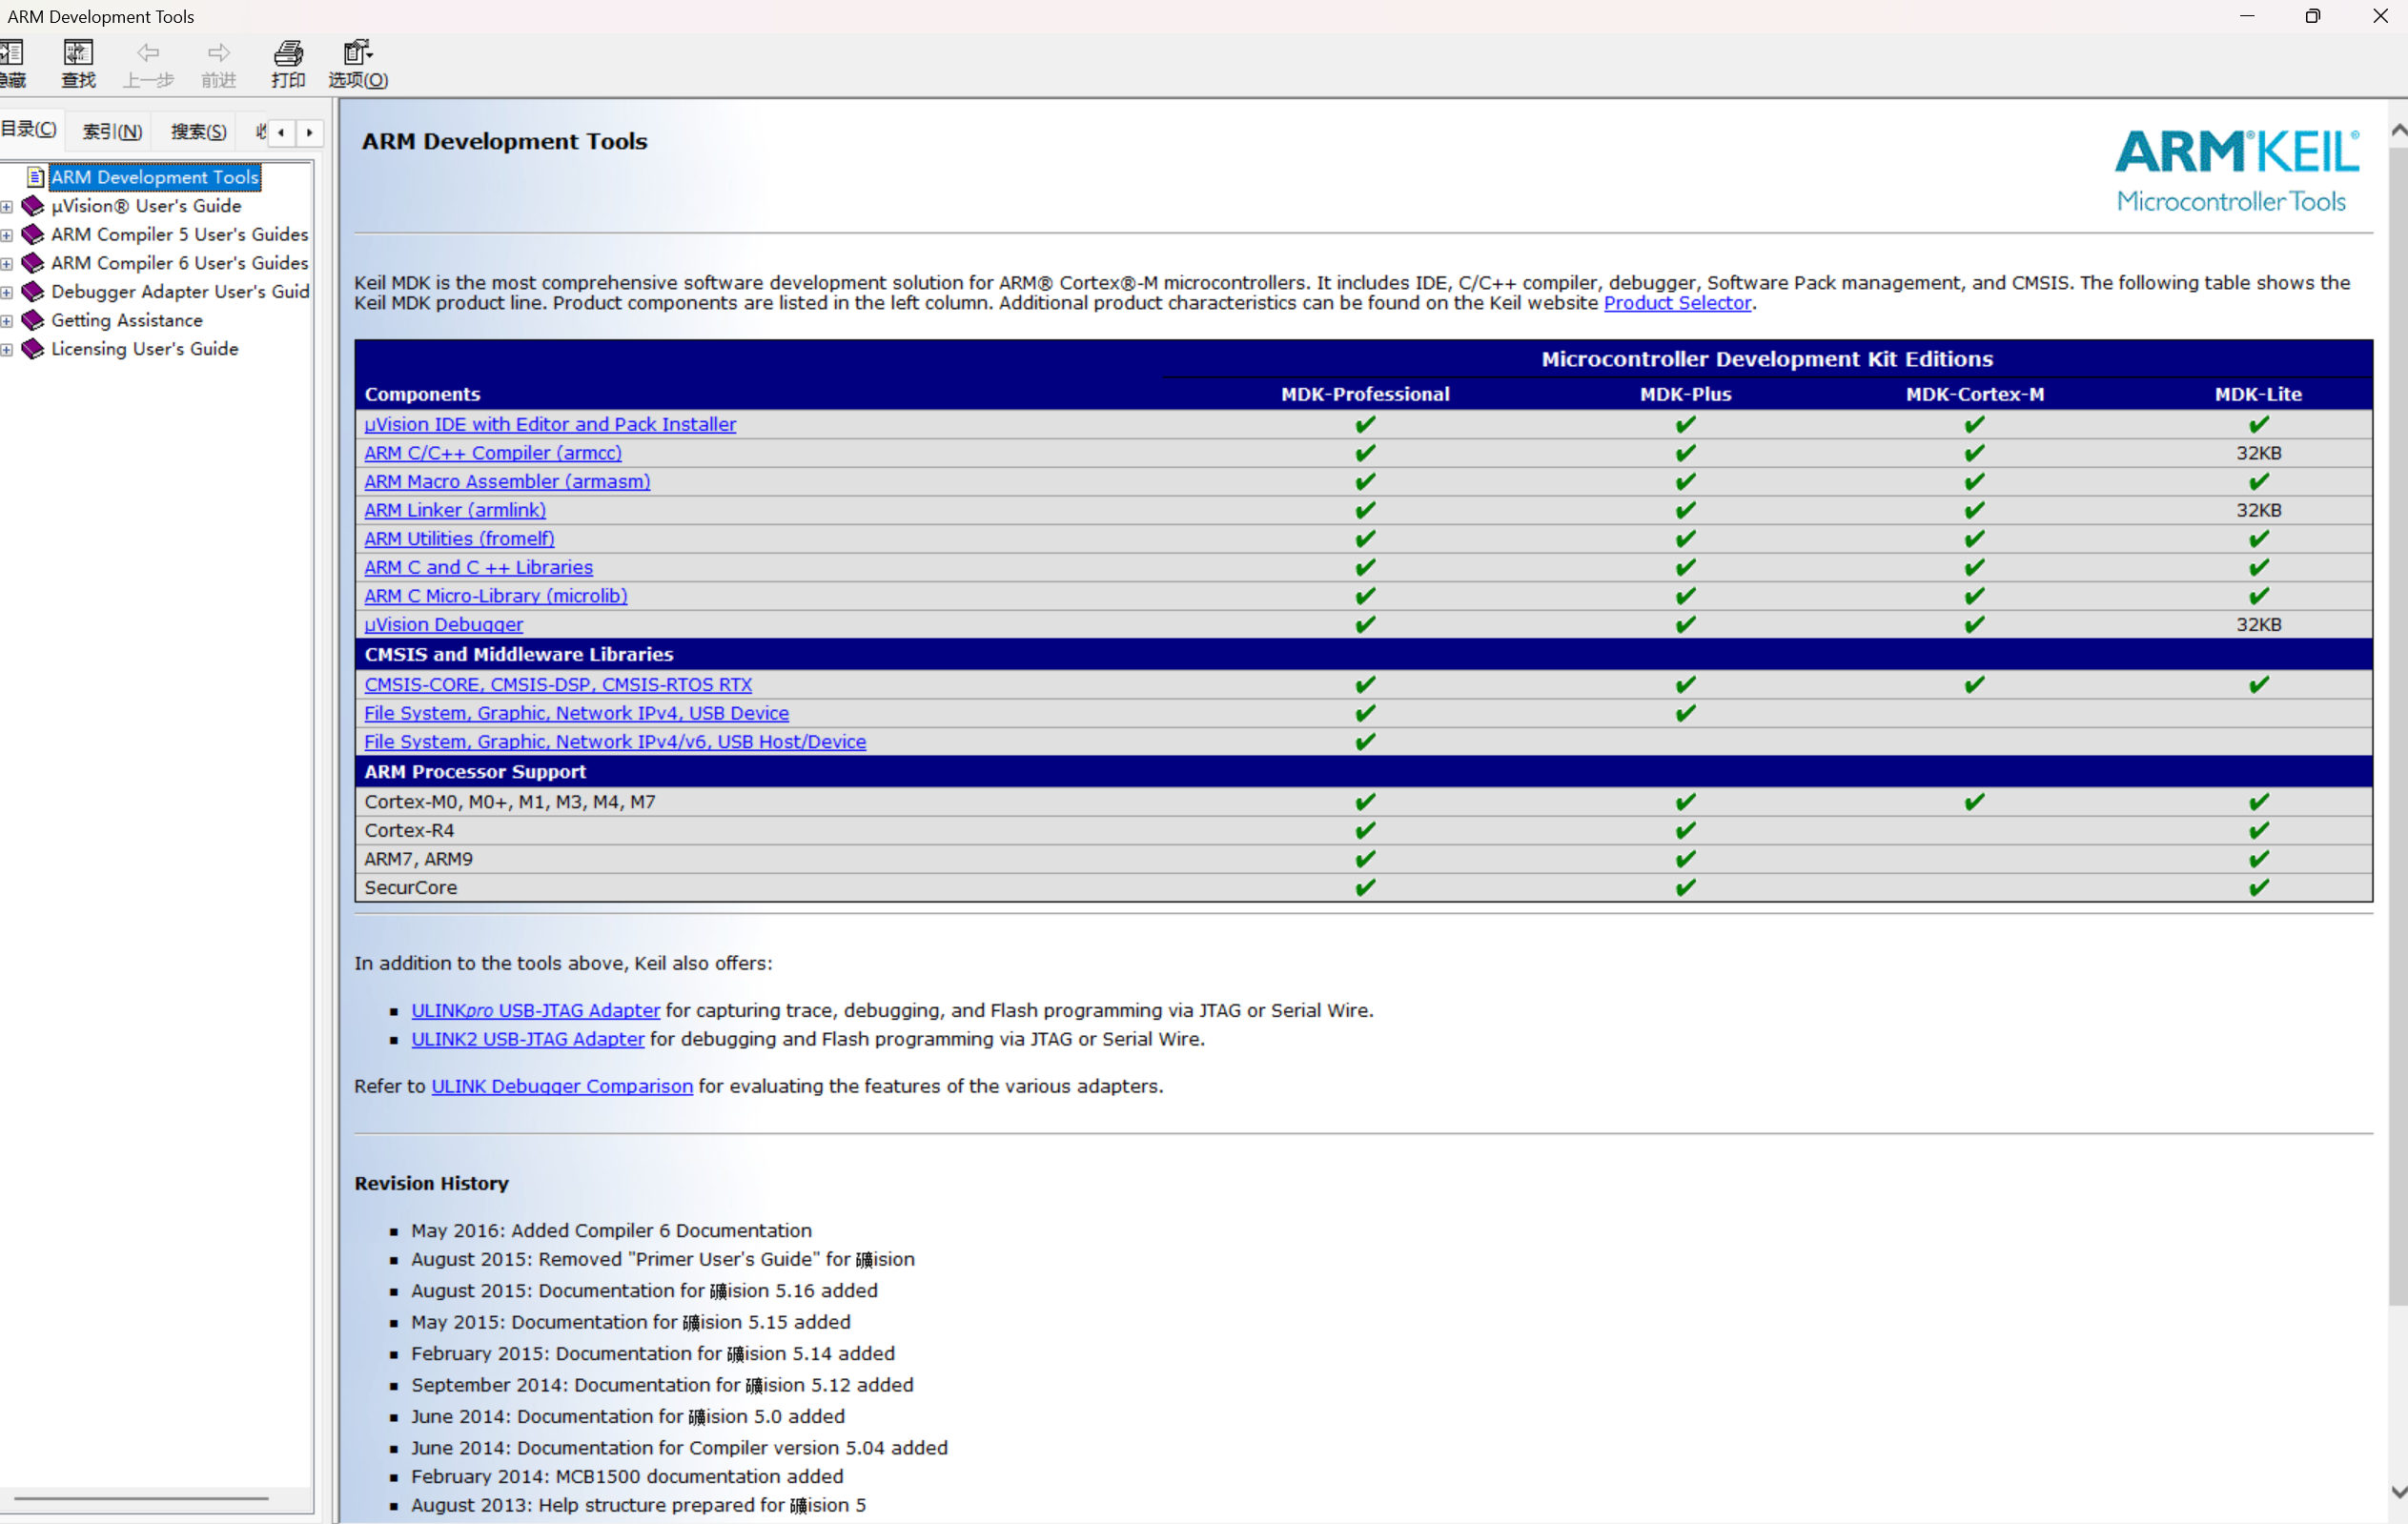Click the Debugger Adapter book icon
This screenshot has width=2408, height=1524.
(x=33, y=292)
